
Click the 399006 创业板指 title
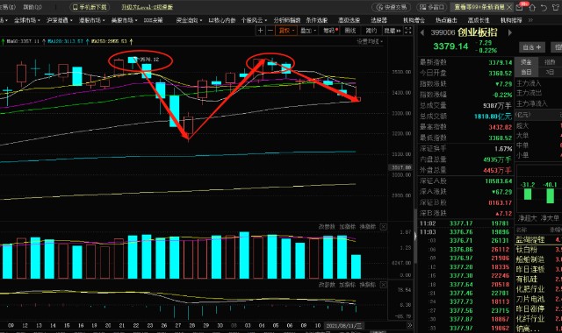[x=464, y=32]
